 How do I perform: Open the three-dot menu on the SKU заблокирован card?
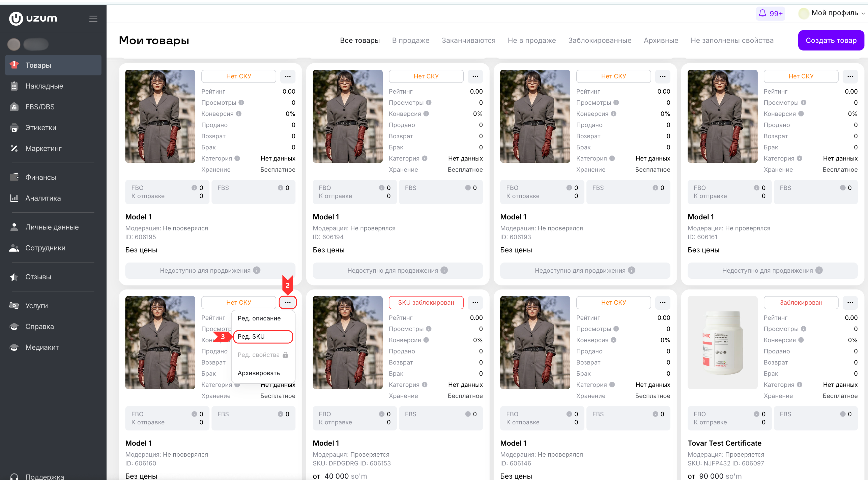(x=475, y=302)
